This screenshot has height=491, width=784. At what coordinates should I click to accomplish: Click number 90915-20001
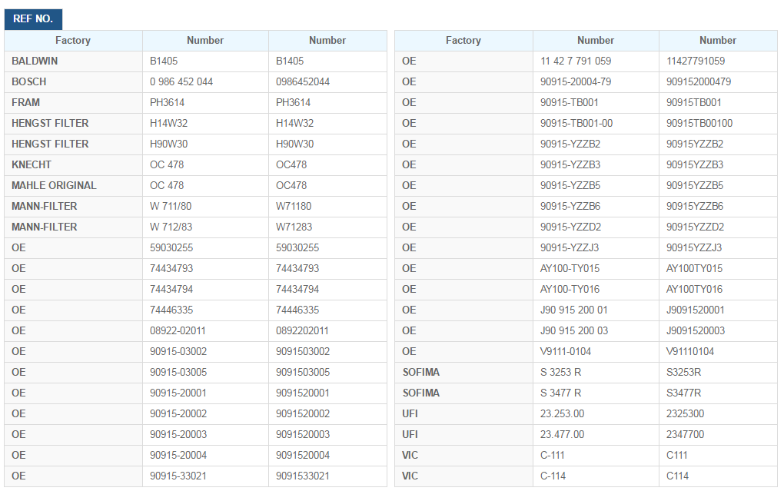[x=178, y=393]
